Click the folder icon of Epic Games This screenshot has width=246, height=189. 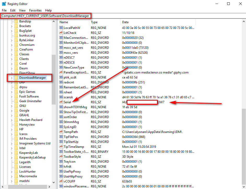[16, 92]
